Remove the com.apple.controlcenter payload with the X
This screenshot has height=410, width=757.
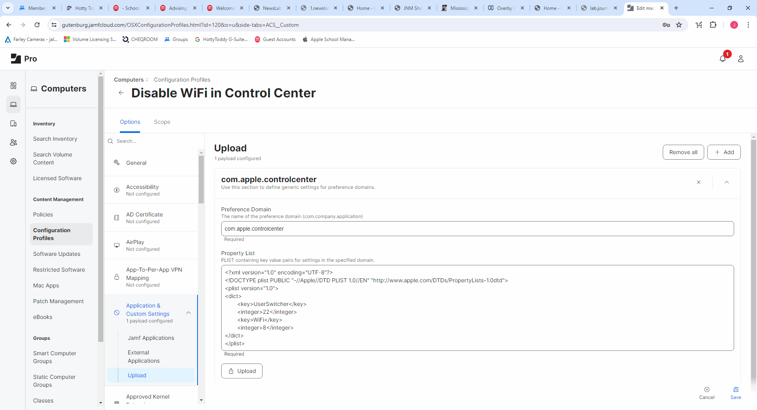point(699,182)
